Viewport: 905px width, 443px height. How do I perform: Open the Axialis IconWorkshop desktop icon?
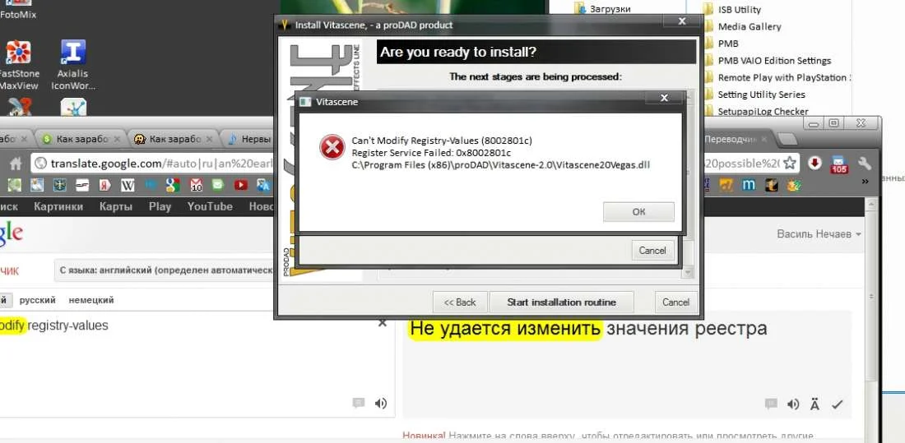72,65
